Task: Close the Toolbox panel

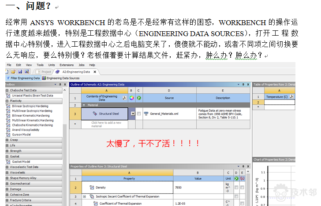Action: (65, 85)
